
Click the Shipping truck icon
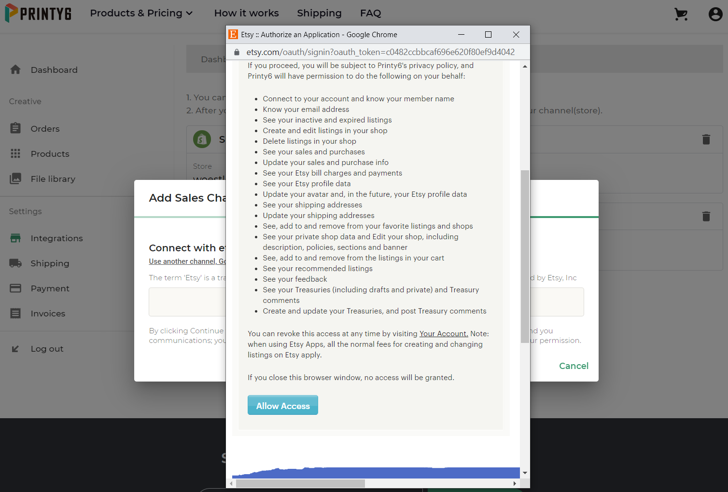[15, 263]
